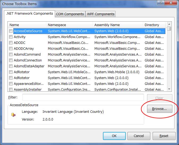Click System.Workflow.Compo... namespace cell

click(x=69, y=37)
